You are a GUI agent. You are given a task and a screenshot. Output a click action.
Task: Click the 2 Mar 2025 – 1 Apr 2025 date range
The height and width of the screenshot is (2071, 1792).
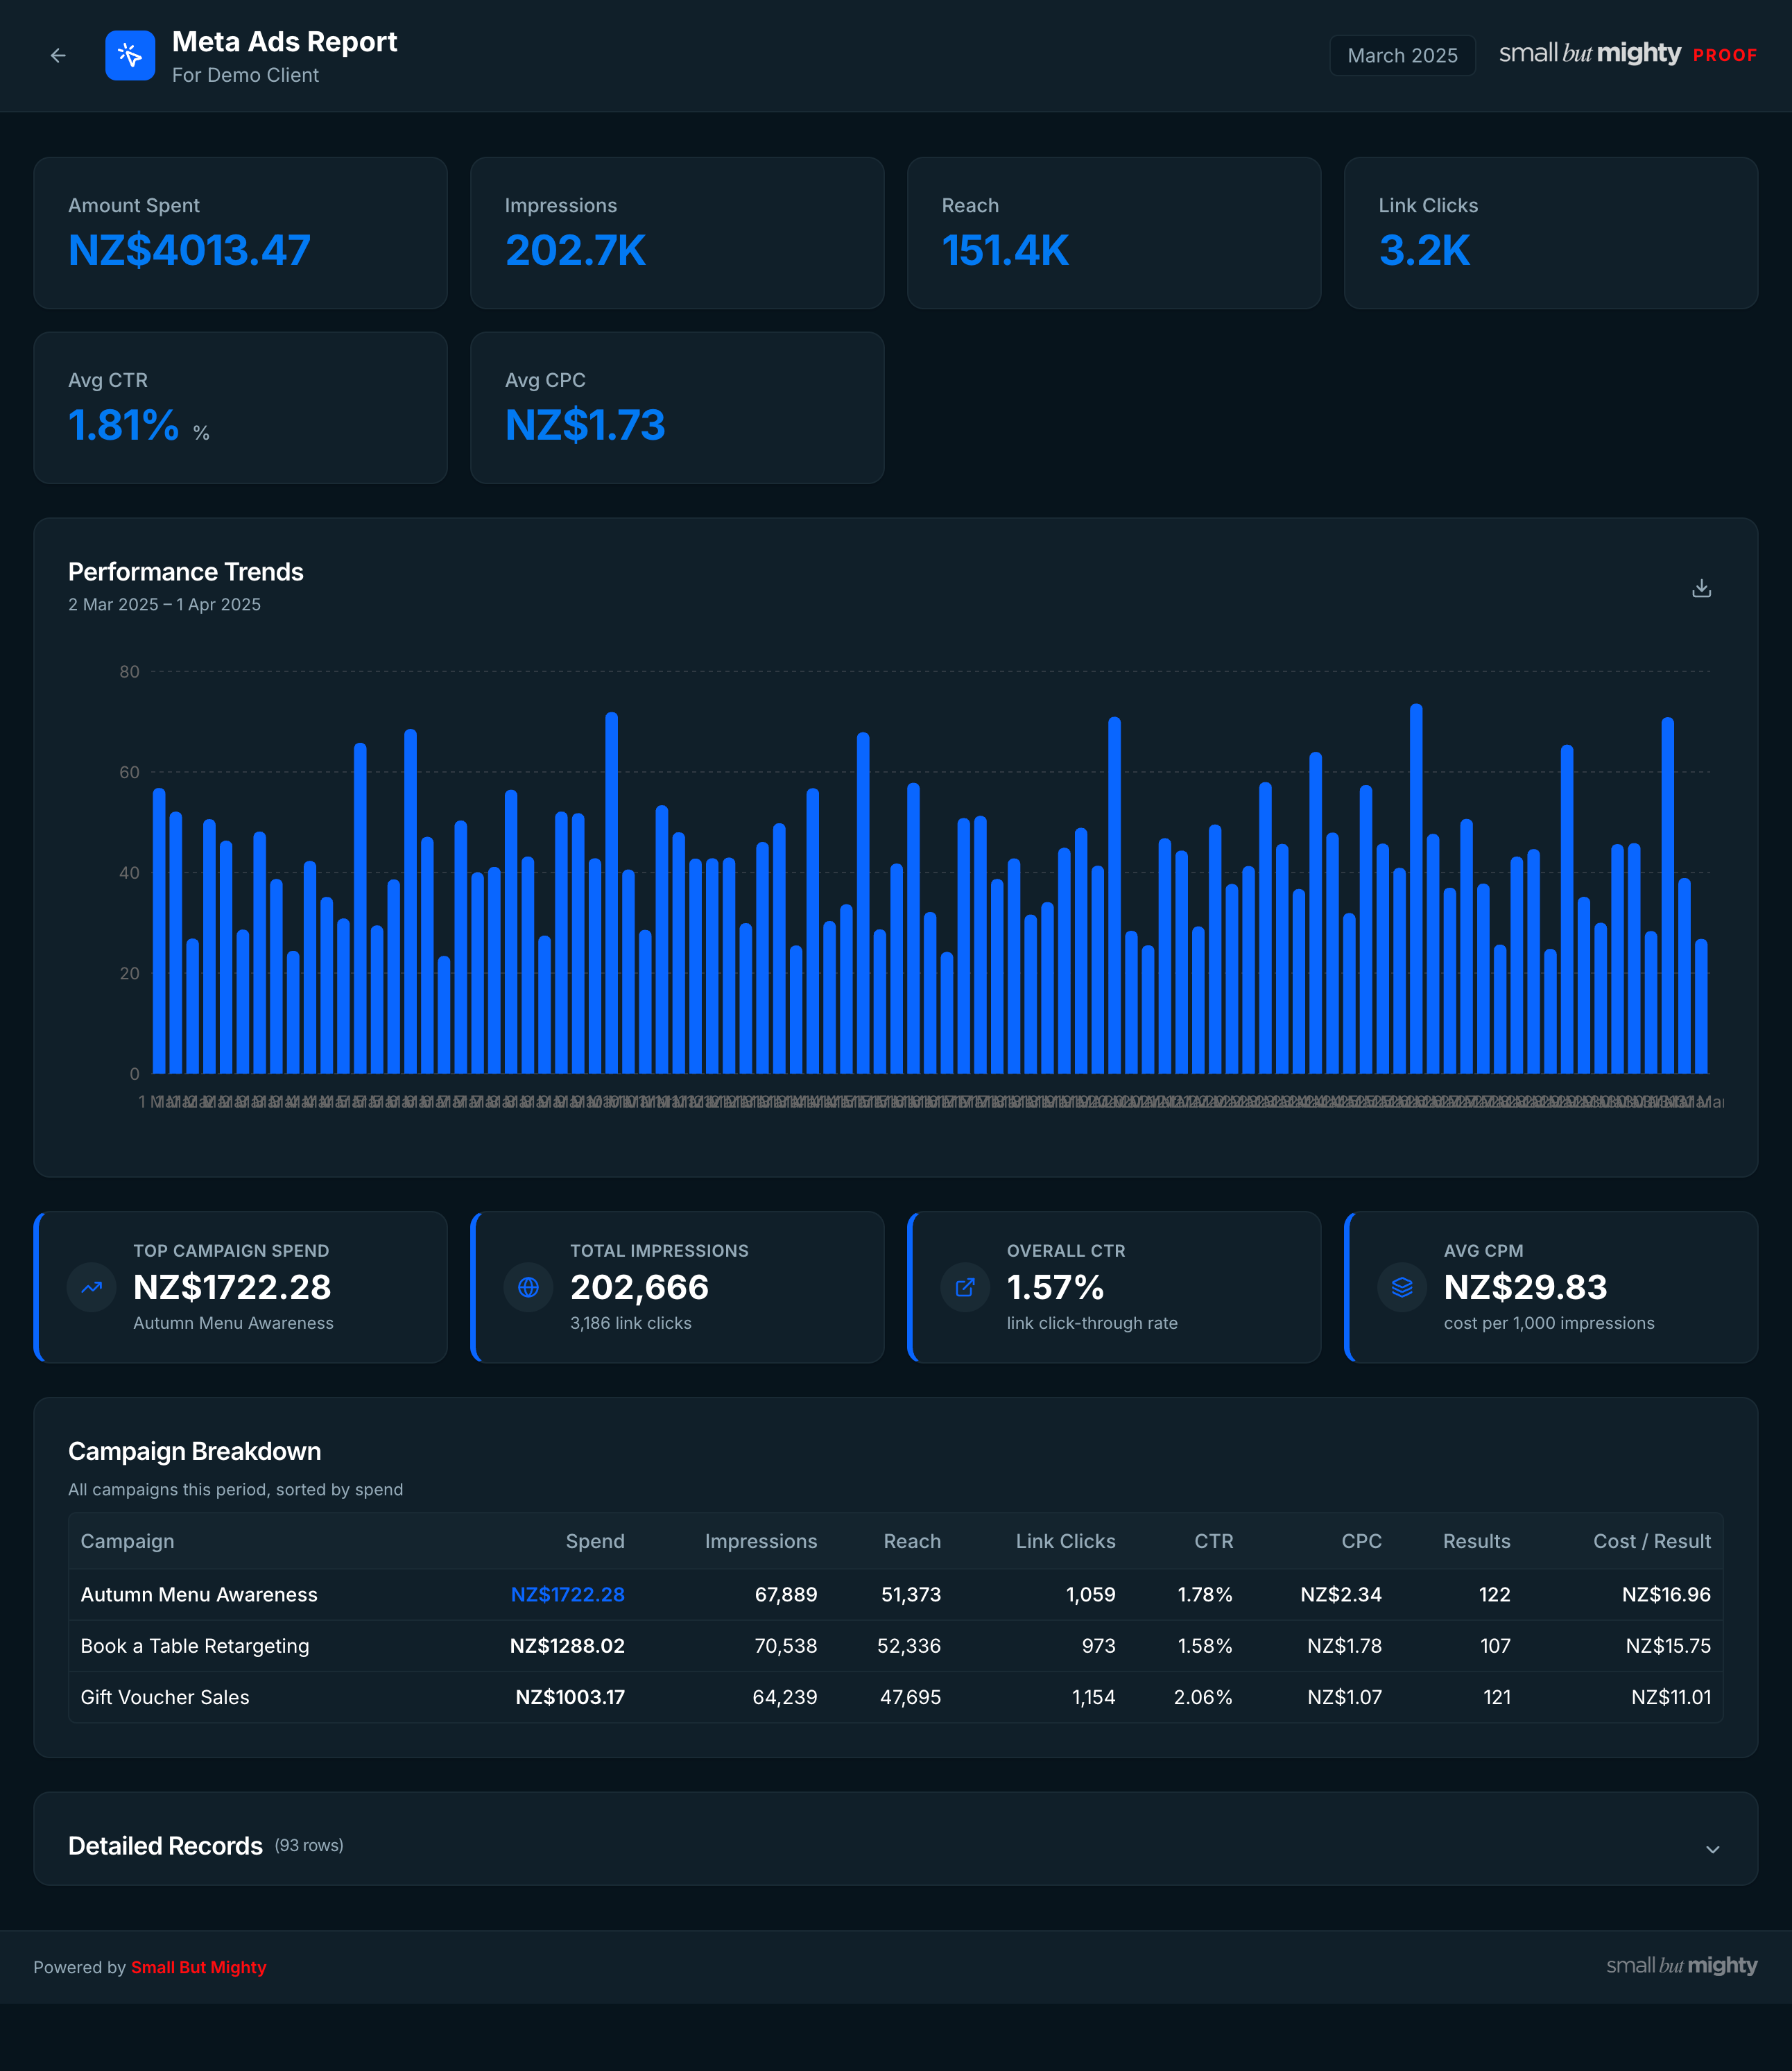(x=164, y=604)
